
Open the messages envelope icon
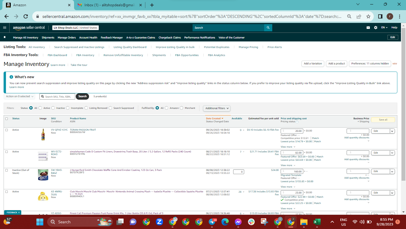(368, 28)
